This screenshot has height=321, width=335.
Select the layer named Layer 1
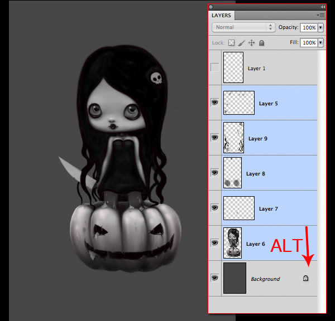click(x=257, y=69)
